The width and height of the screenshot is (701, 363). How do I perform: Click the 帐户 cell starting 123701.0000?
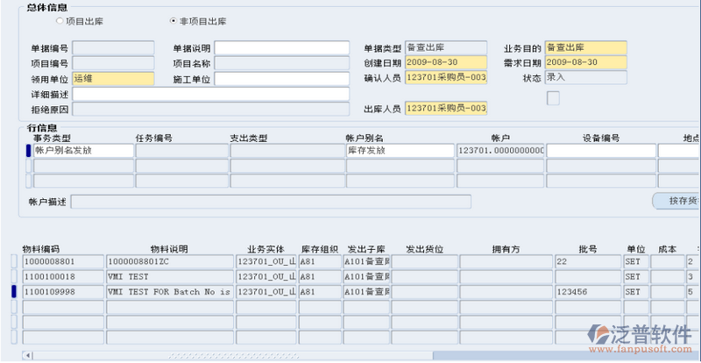coord(500,151)
